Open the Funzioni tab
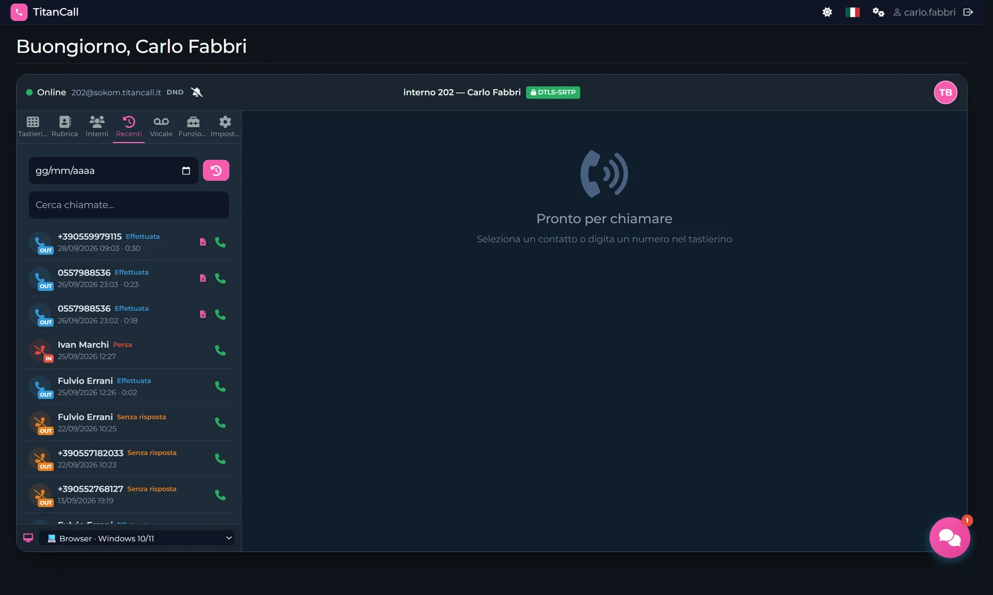Screen dimensions: 993x595 click(x=193, y=126)
